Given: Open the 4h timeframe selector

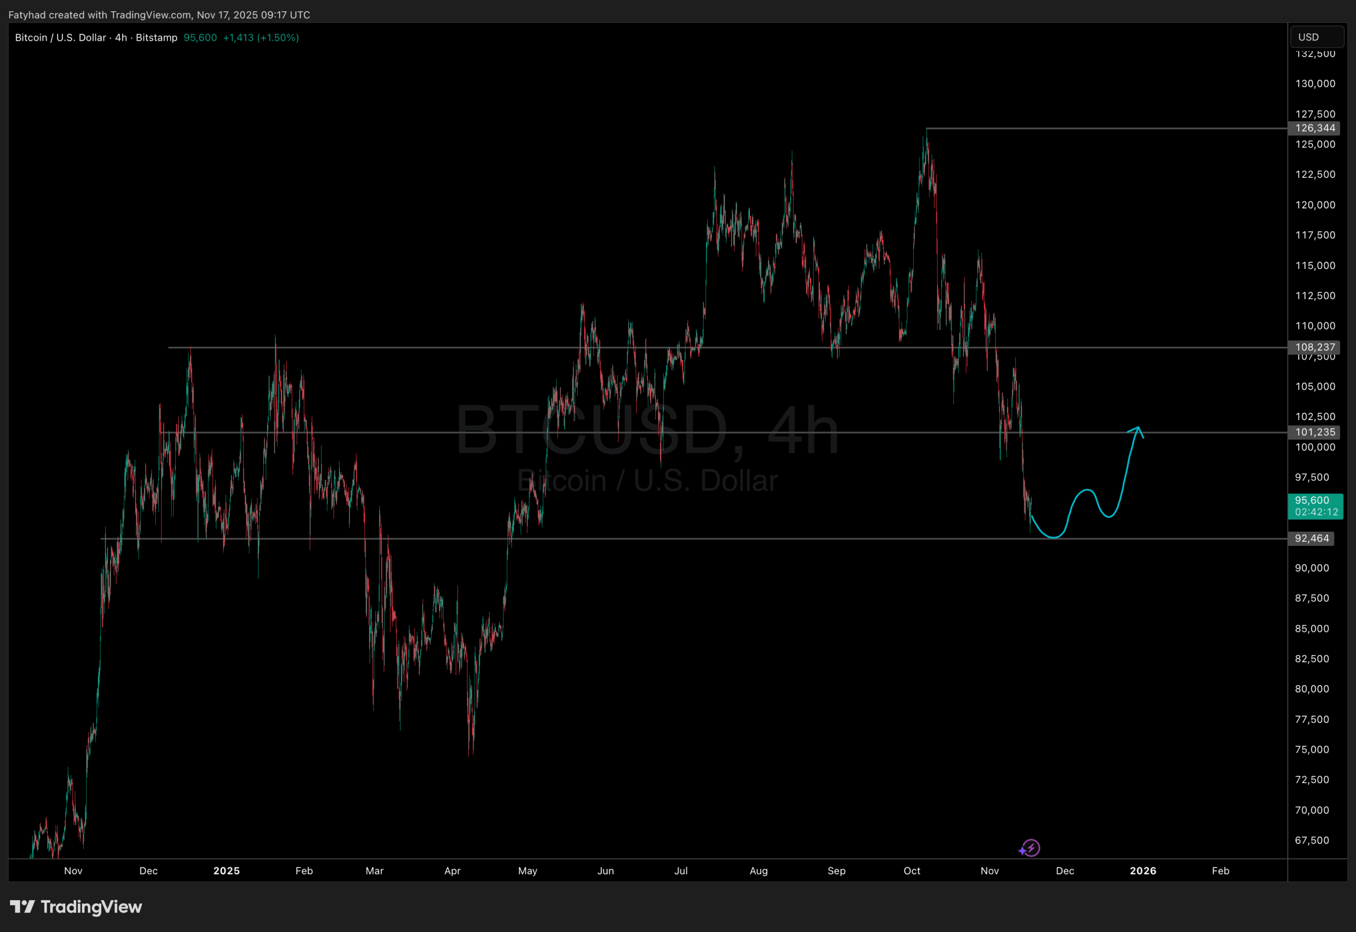Looking at the screenshot, I should 121,38.
